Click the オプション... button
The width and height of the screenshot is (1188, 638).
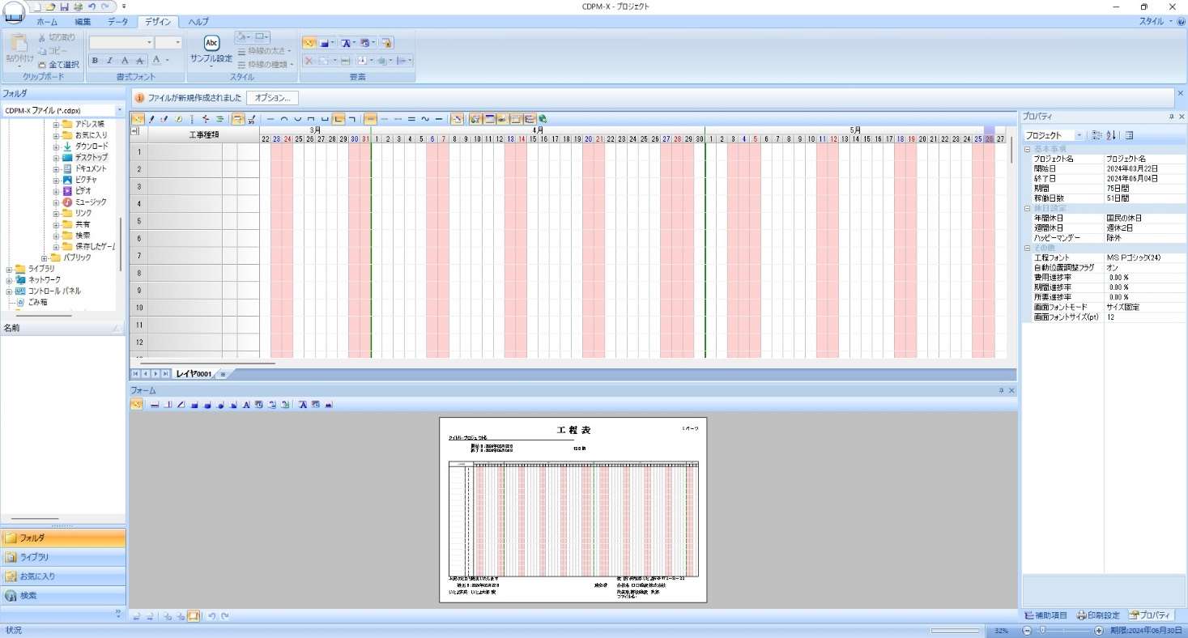(x=273, y=98)
